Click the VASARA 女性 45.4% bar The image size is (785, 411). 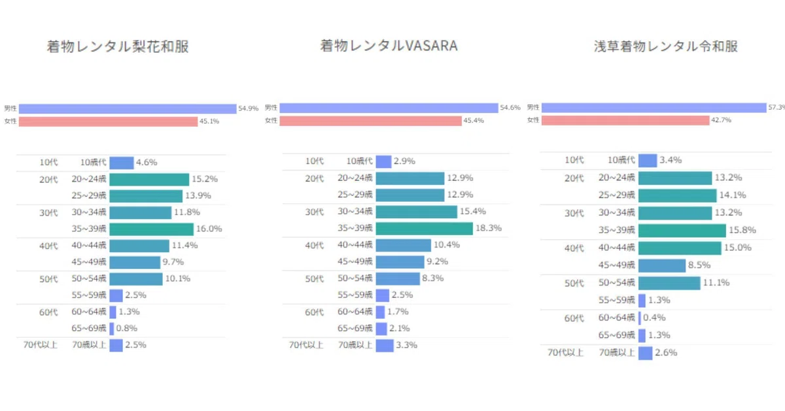(370, 121)
